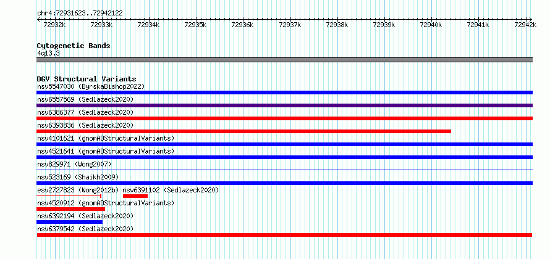Click the nsv6391102 (Sedlazeck2020) label
Viewport: 550px width, 259px height.
click(x=171, y=190)
